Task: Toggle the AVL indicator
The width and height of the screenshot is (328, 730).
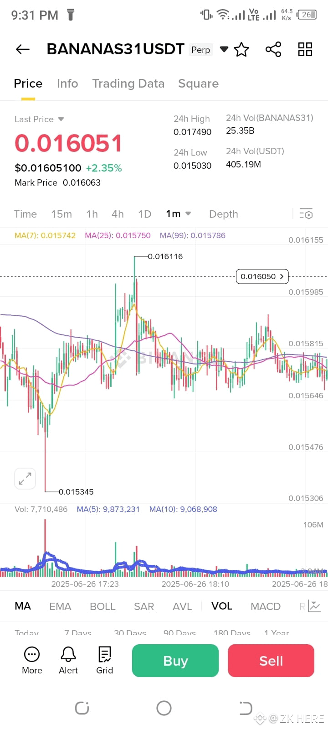Action: click(x=182, y=606)
